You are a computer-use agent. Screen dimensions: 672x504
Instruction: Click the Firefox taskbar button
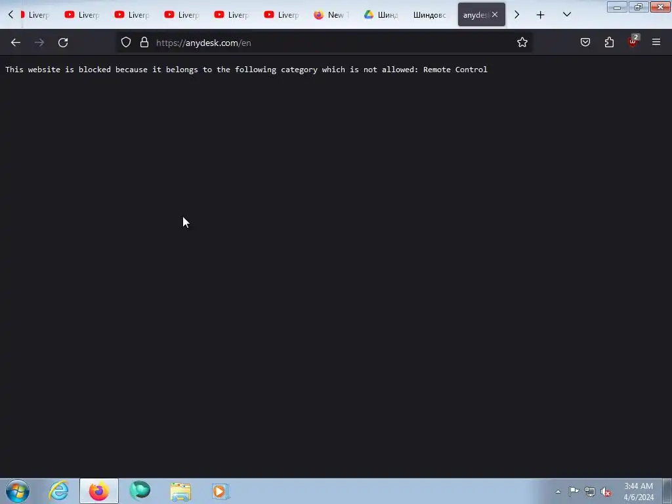click(x=98, y=491)
